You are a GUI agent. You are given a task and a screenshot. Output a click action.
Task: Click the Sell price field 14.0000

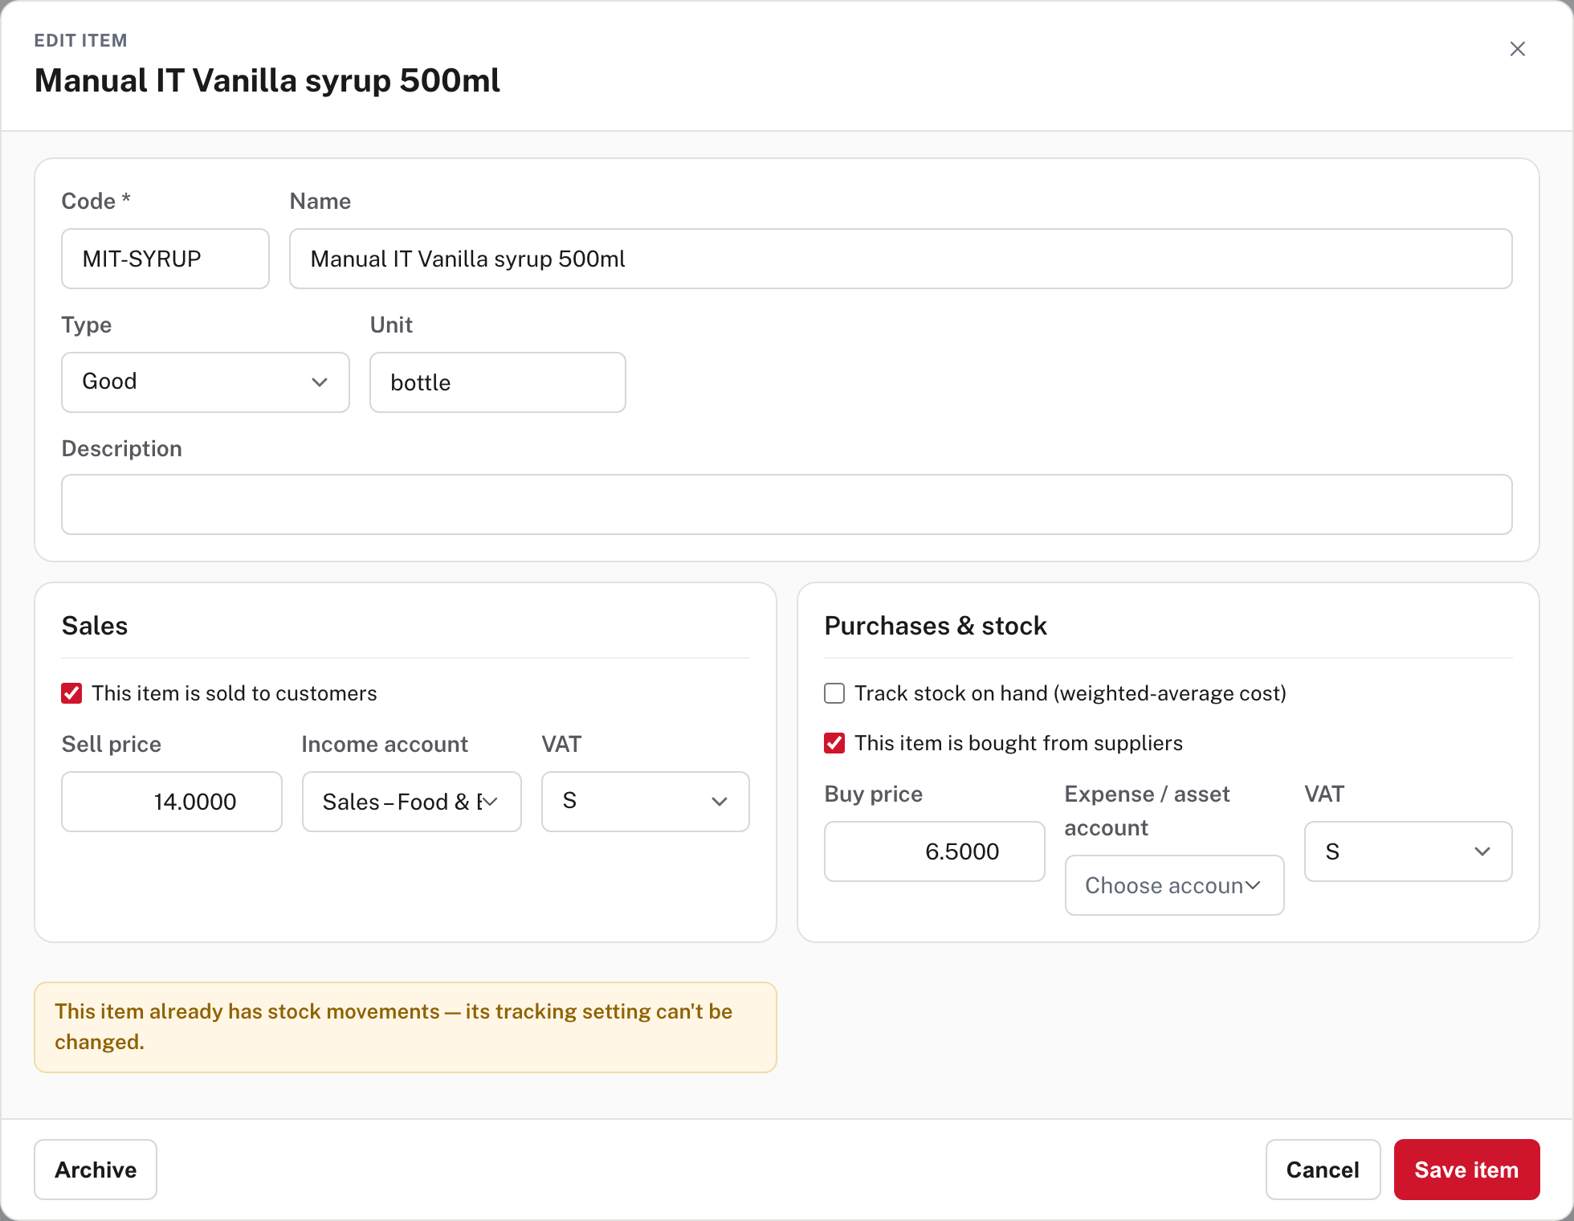172,802
